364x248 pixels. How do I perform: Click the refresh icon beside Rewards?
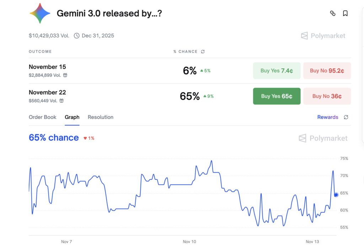346,117
